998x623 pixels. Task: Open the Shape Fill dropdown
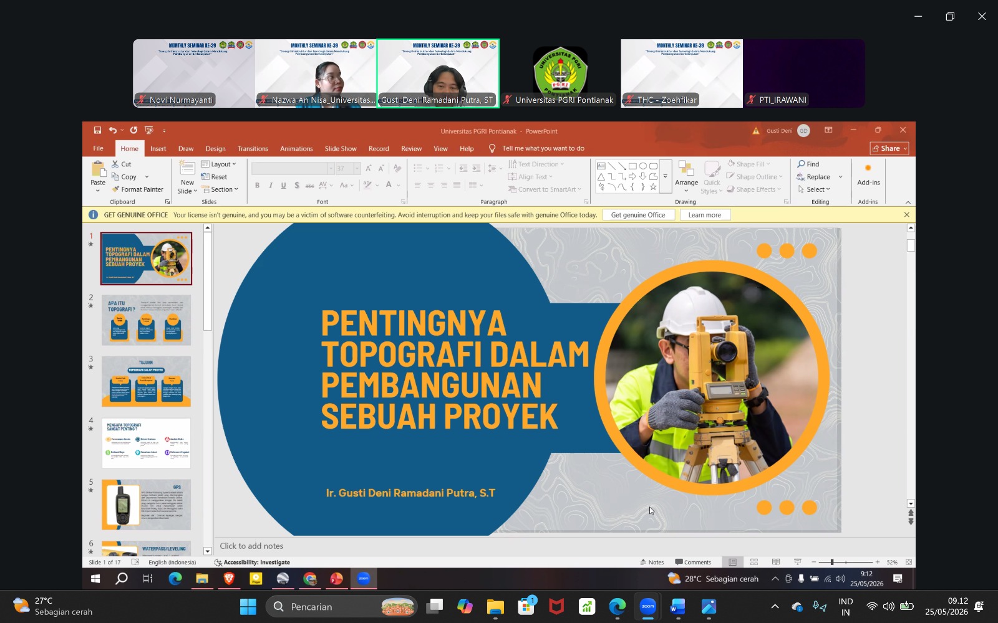[x=749, y=164]
